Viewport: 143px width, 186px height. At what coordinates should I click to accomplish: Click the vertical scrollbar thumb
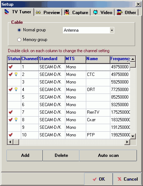click(x=133, y=64)
